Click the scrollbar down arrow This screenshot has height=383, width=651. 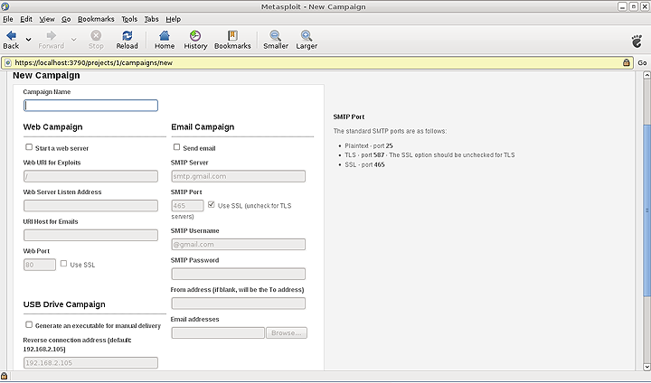point(646,367)
